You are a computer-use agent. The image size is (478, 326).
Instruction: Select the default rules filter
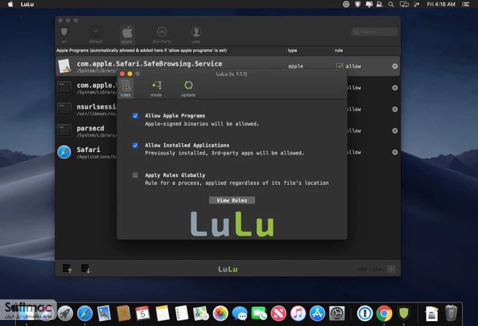pyautogui.click(x=96, y=35)
